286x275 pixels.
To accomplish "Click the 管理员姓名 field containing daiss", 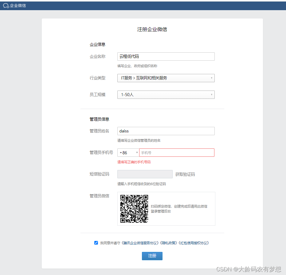I will 166,131.
